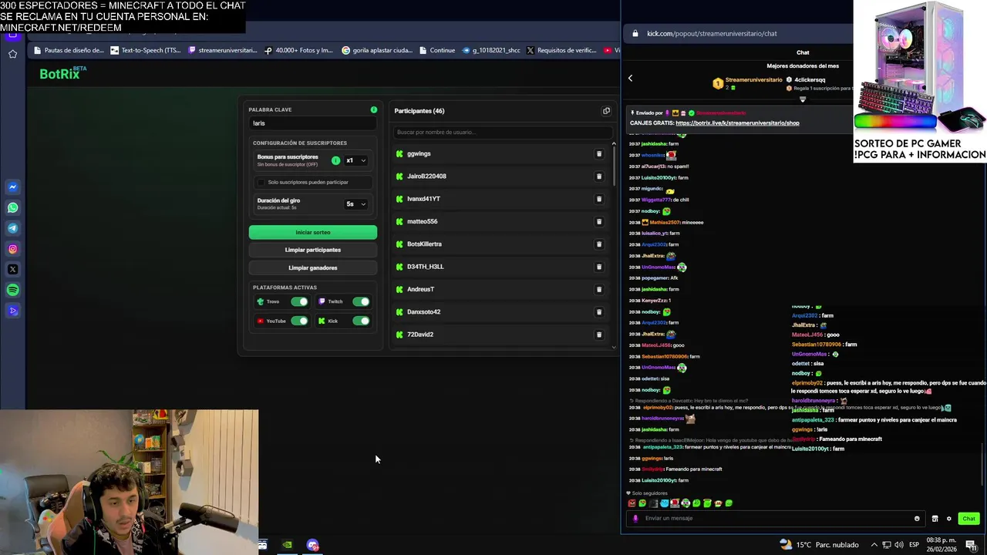This screenshot has height=555, width=987.
Task: Open Text-to-Speech bookmark
Action: [146, 51]
